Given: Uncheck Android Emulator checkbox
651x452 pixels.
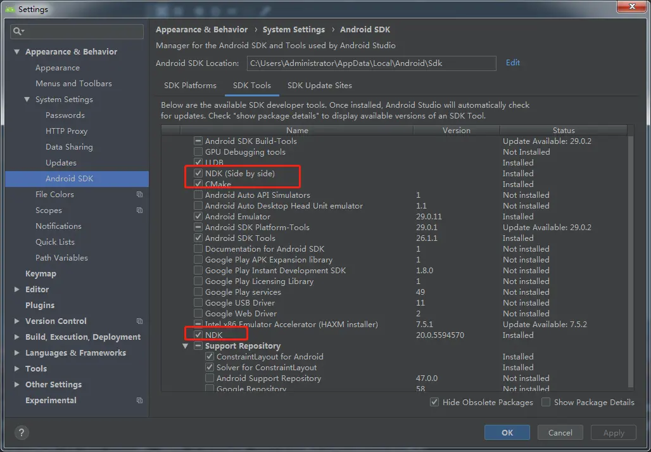Looking at the screenshot, I should (198, 216).
